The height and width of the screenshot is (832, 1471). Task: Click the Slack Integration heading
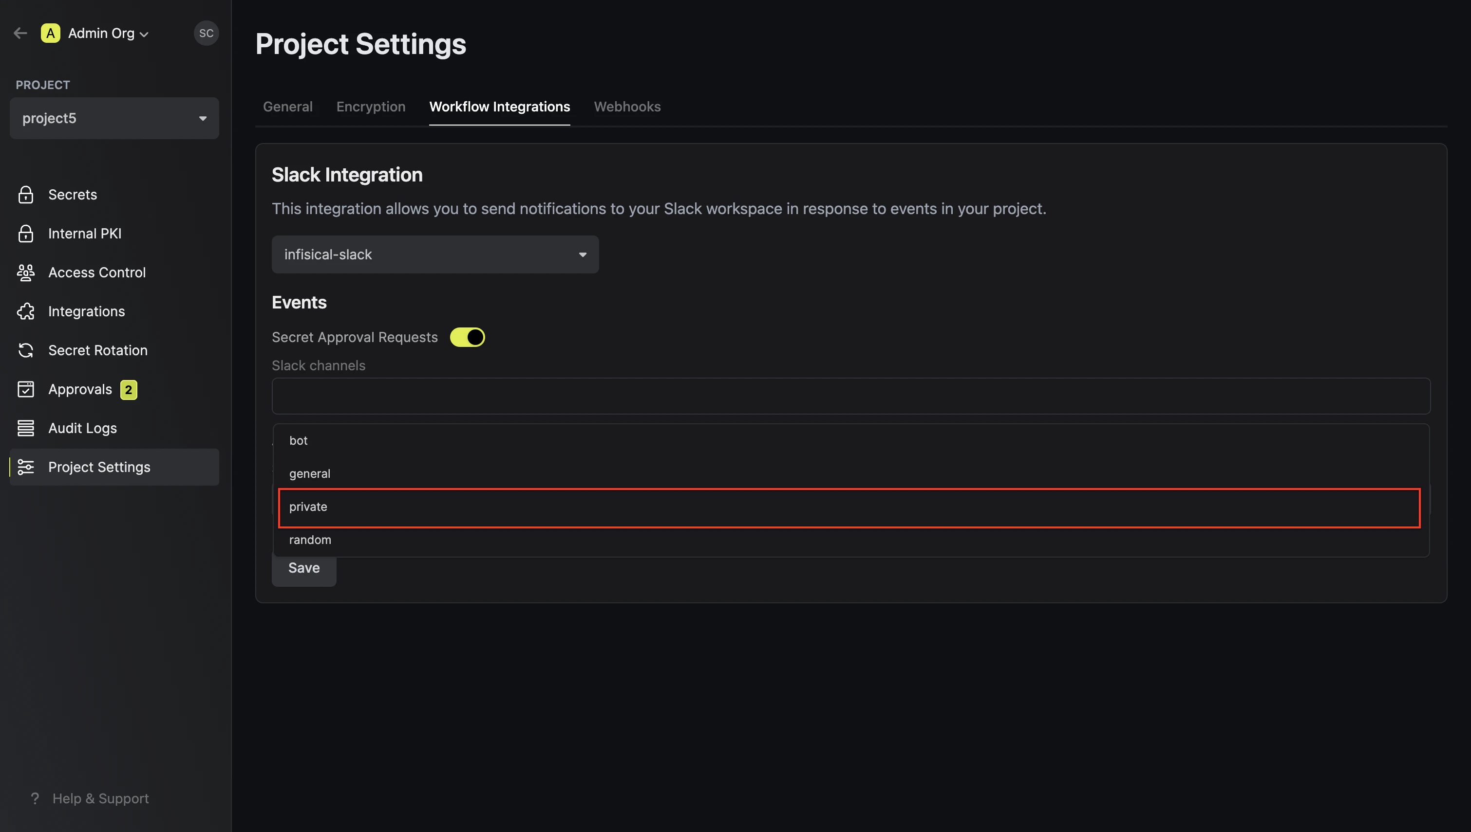tap(347, 175)
